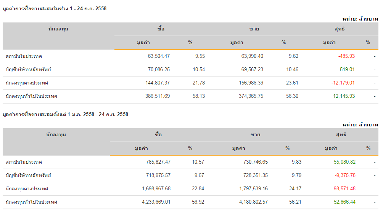Click the red -485.93 net value

[x=346, y=56]
